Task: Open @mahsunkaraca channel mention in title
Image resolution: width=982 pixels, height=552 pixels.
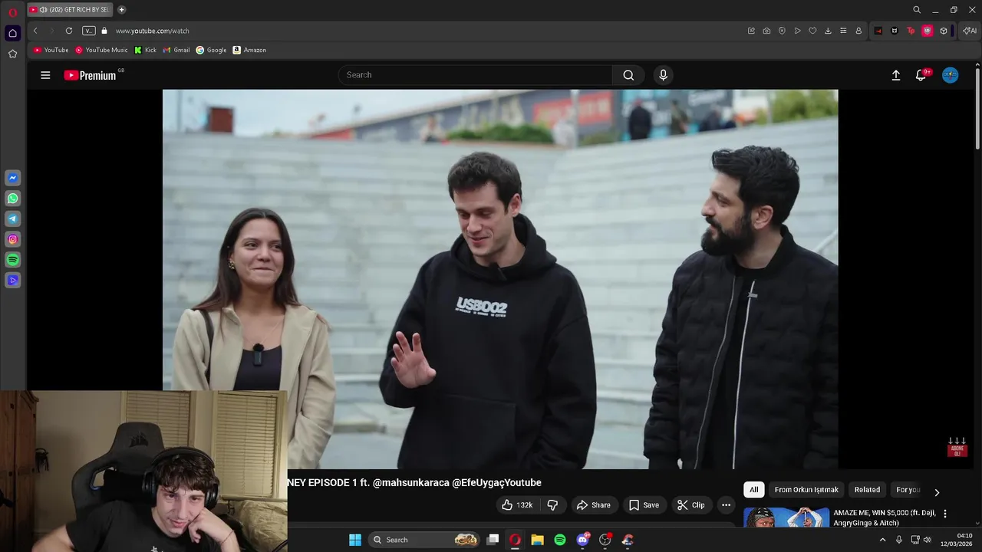Action: [x=411, y=483]
